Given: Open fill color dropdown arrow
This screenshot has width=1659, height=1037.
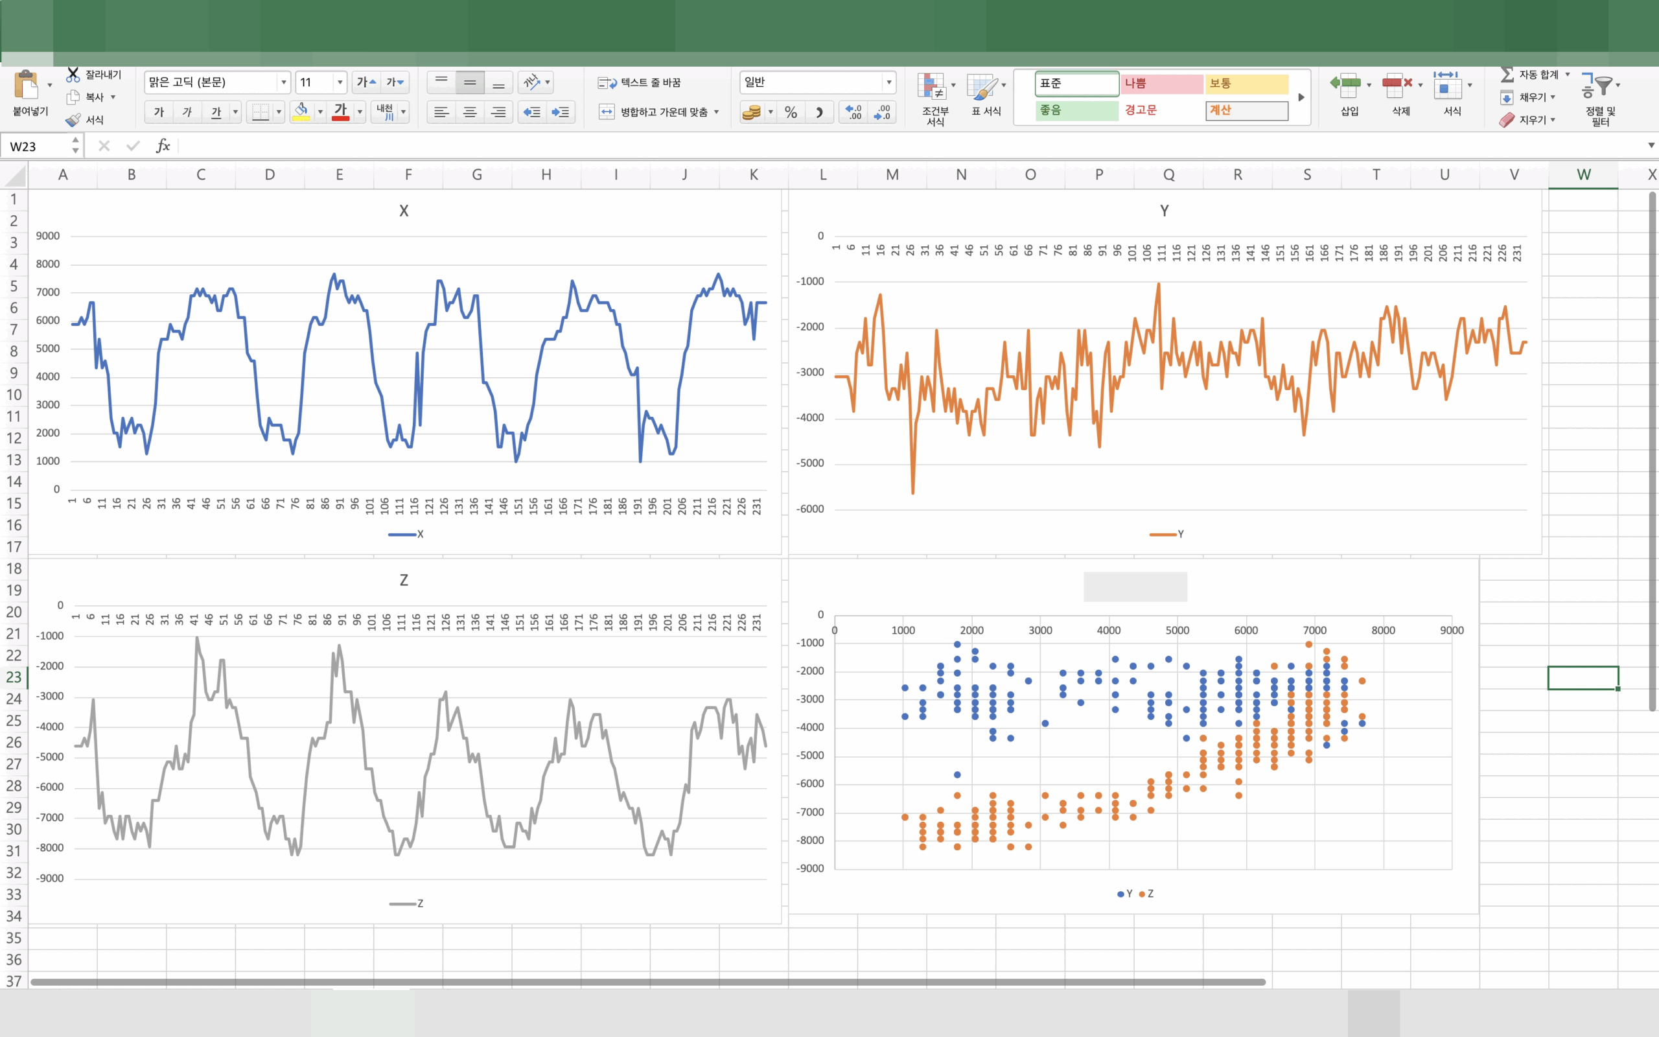Looking at the screenshot, I should pyautogui.click(x=320, y=111).
